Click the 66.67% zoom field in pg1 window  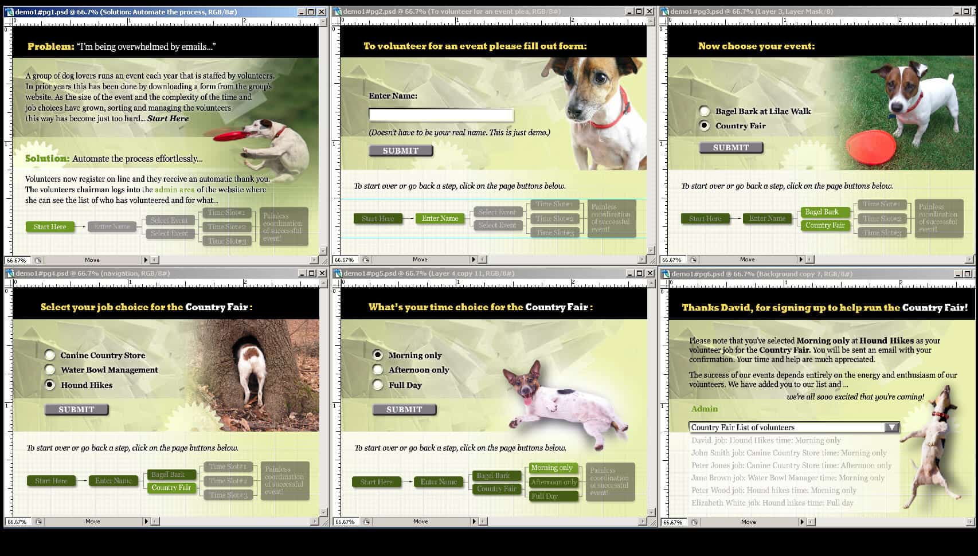(18, 260)
